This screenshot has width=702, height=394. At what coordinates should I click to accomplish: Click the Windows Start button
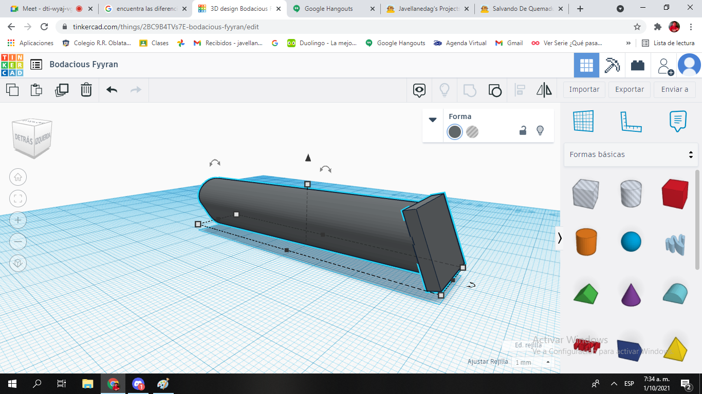point(12,384)
